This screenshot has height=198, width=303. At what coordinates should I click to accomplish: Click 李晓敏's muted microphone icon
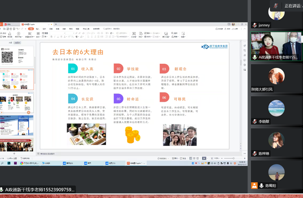255,121
